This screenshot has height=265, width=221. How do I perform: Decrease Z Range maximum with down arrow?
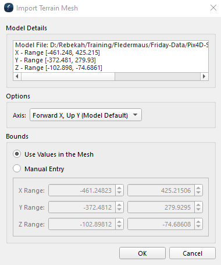point(198,227)
